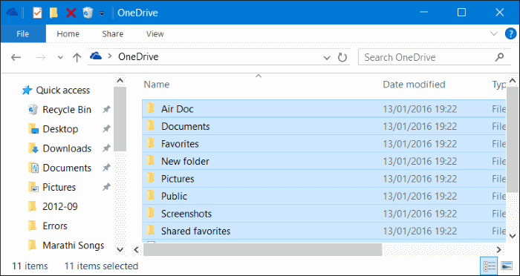The width and height of the screenshot is (520, 276).
Task: Switch to the View ribbon tab
Action: (155, 34)
